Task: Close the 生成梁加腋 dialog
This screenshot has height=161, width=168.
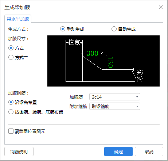Action: click(161, 7)
